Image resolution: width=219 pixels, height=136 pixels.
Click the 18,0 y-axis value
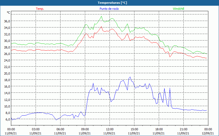tap(7, 80)
